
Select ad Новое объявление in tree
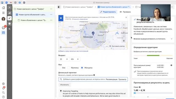[x=34, y=20]
